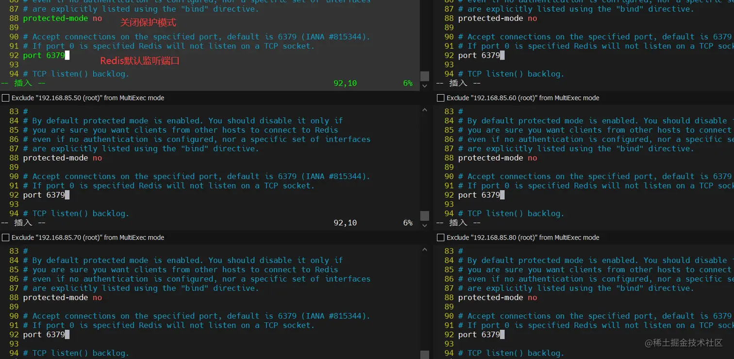This screenshot has width=734, height=359.
Task: Click "protected-mode no" in the 192.168.85.70 terminal
Action: (63, 297)
